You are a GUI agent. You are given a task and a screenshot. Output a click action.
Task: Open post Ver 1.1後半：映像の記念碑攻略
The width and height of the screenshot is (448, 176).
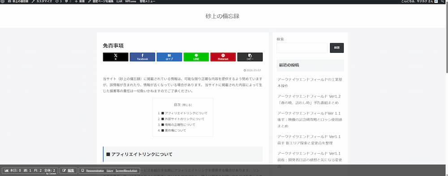(x=310, y=120)
